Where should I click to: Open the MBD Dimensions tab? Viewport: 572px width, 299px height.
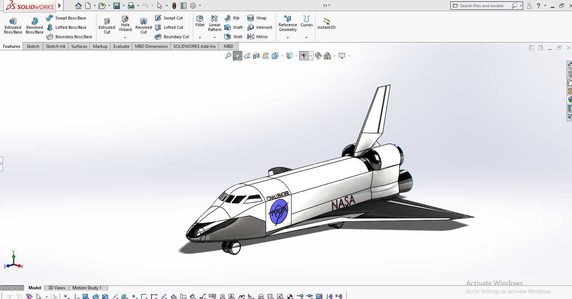click(x=151, y=46)
